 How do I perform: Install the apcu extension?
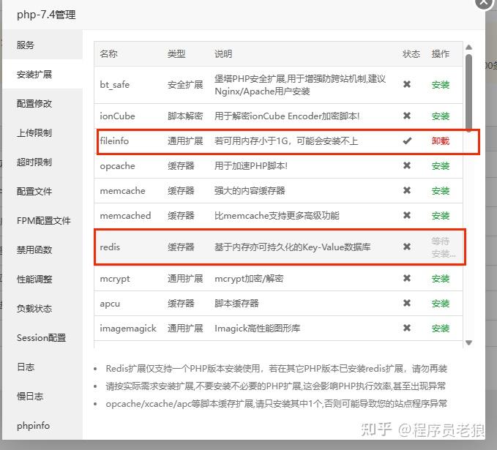[440, 303]
